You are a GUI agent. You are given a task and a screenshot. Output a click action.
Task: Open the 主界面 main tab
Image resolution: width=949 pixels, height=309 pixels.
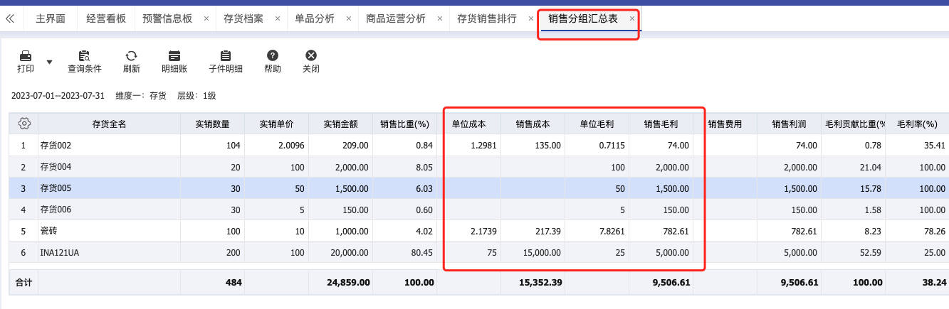point(51,19)
